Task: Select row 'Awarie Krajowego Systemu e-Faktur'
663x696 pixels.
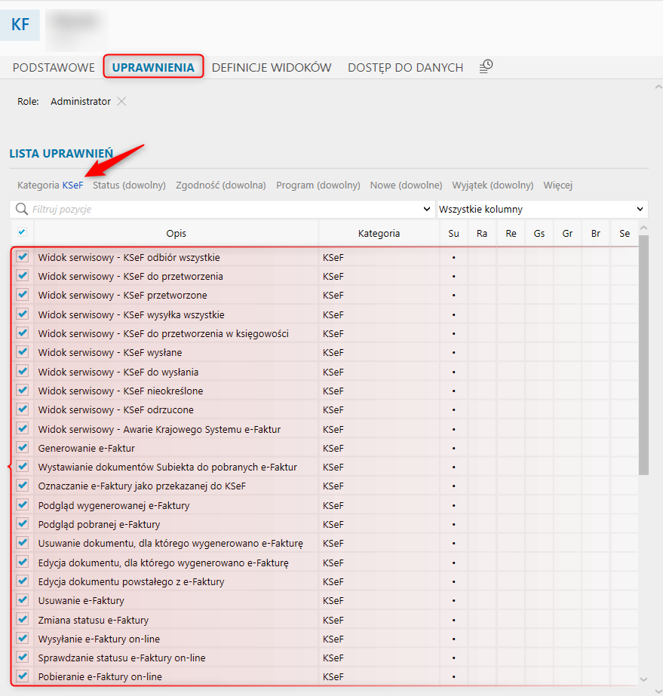Action: pos(324,429)
